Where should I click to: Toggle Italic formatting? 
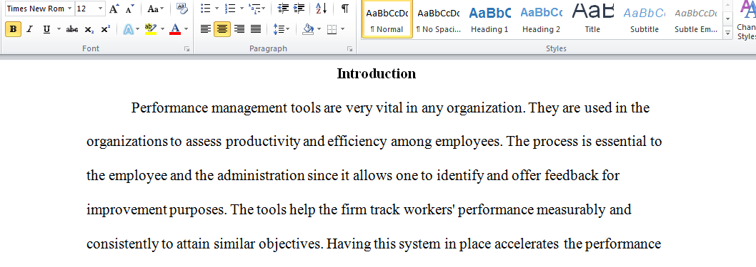click(x=29, y=29)
